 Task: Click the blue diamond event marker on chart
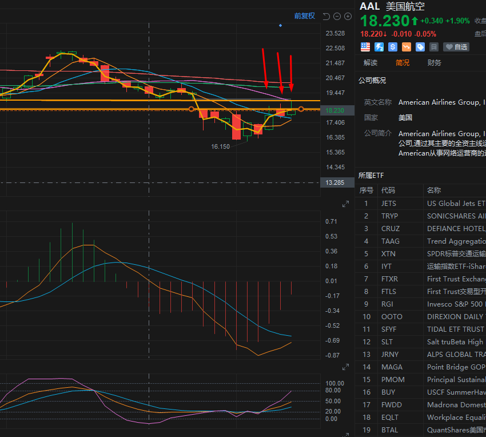pos(281,25)
